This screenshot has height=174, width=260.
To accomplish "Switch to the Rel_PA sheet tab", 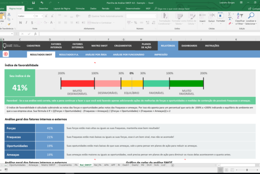I will coord(97,165).
